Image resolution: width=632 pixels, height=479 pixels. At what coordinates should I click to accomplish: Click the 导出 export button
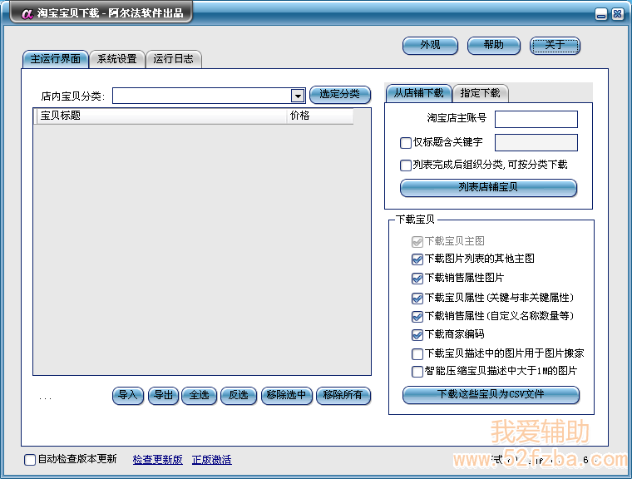pos(163,396)
